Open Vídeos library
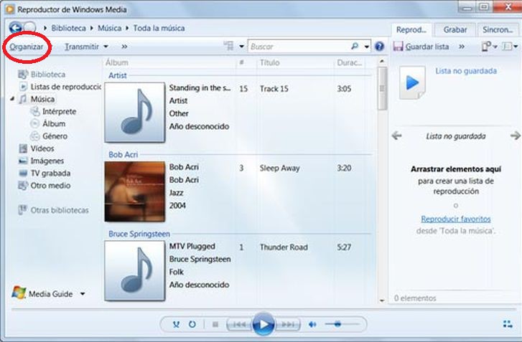Image resolution: width=522 pixels, height=342 pixels. pyautogui.click(x=42, y=148)
